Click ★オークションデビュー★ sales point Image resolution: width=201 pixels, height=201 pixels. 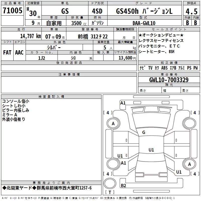161,35
